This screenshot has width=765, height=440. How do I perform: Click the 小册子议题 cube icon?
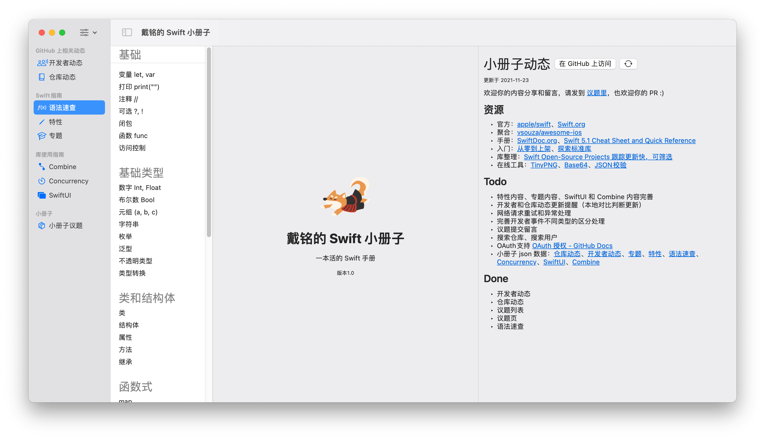coord(42,226)
